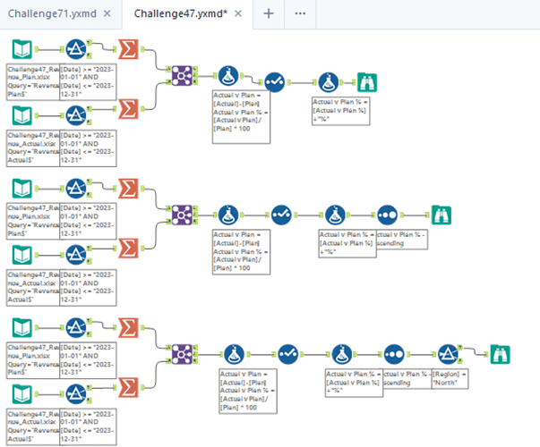
Task: Select the top Input Data tool for Revenue_Plan.xlsx
Action: point(22,49)
